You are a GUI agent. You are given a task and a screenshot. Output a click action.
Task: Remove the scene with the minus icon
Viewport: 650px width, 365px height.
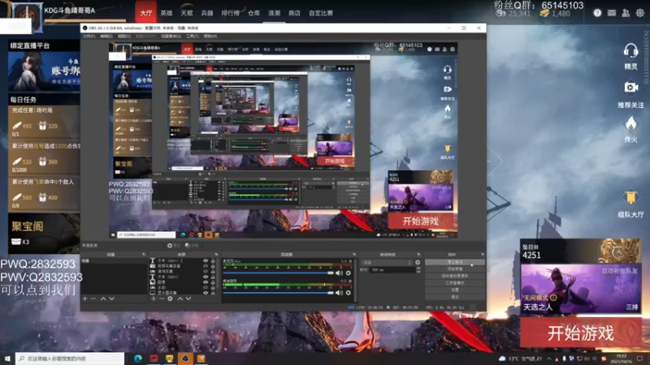pos(93,298)
